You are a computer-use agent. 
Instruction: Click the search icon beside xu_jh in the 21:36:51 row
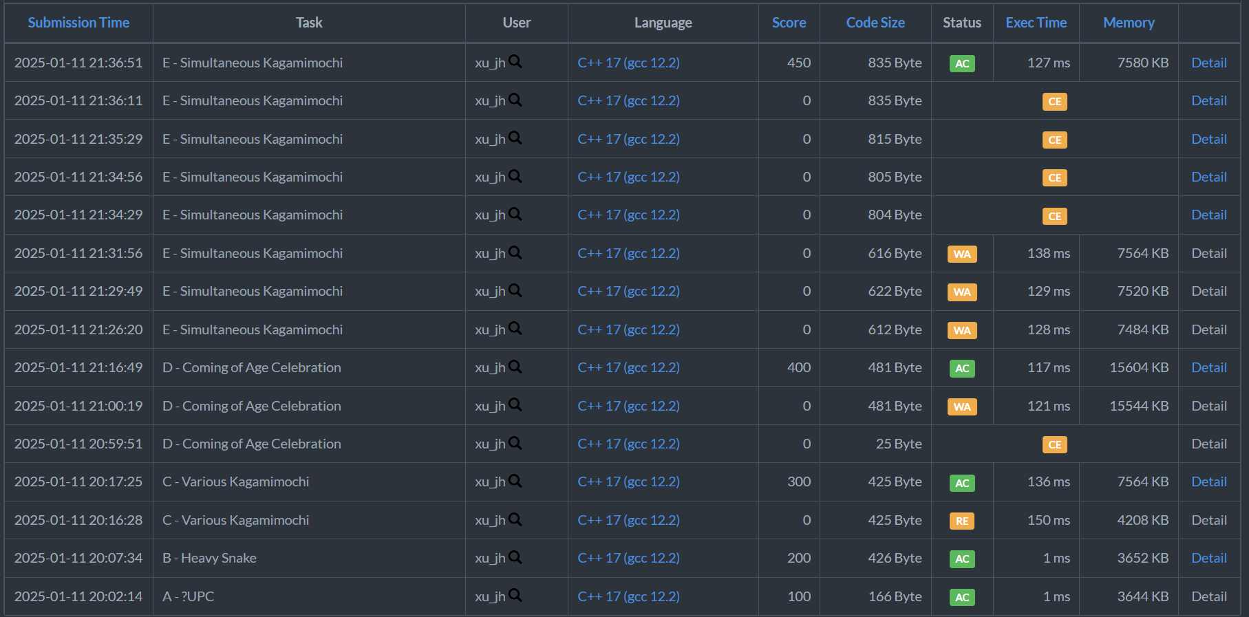[515, 62]
